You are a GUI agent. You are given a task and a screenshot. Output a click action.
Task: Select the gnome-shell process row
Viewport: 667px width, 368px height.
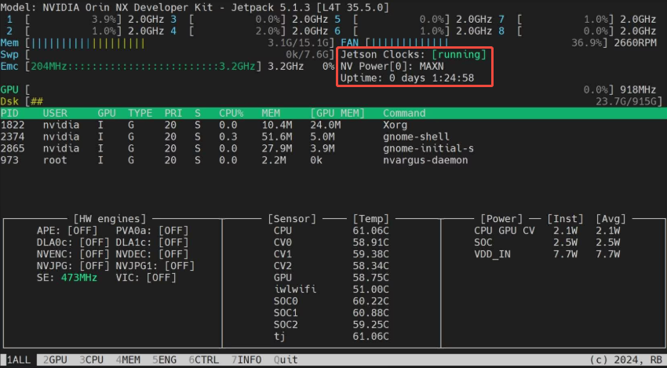pyautogui.click(x=333, y=137)
